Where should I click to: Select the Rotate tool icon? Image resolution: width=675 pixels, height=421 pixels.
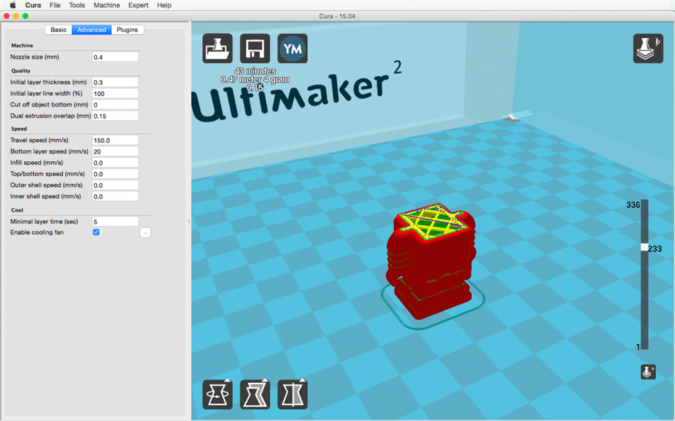[x=218, y=394]
